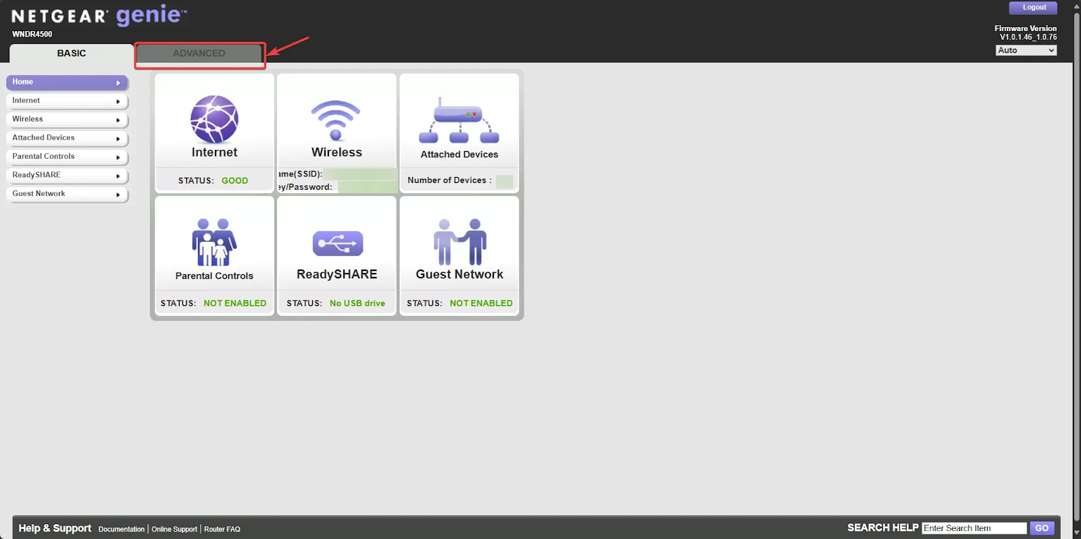Open the Internet globe icon tile
This screenshot has width=1081, height=539.
pos(214,120)
